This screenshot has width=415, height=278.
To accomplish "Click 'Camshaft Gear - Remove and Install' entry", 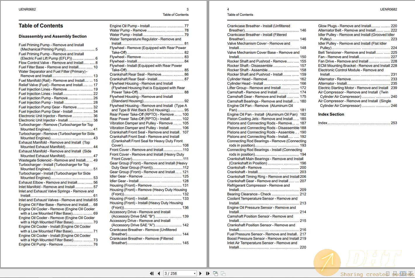I will (x=267, y=97).
